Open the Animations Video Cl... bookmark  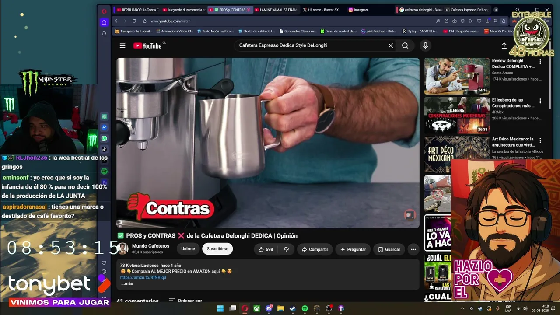click(174, 31)
